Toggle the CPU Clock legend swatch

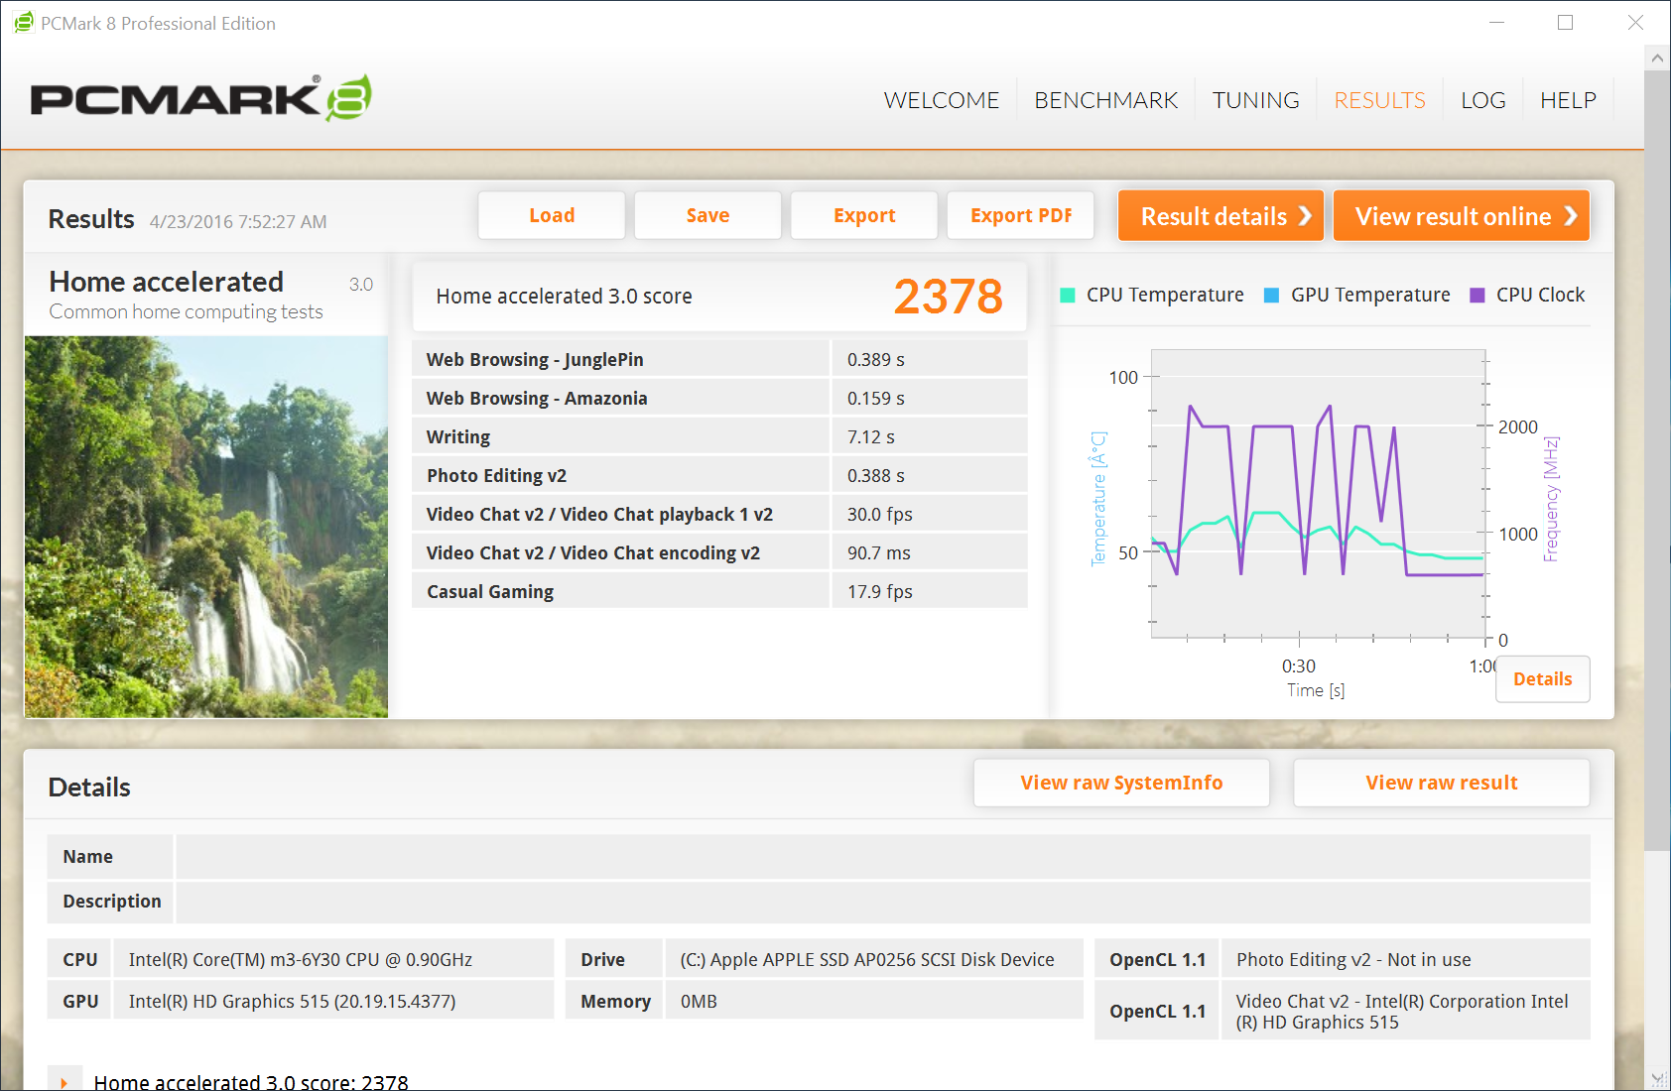[1478, 295]
